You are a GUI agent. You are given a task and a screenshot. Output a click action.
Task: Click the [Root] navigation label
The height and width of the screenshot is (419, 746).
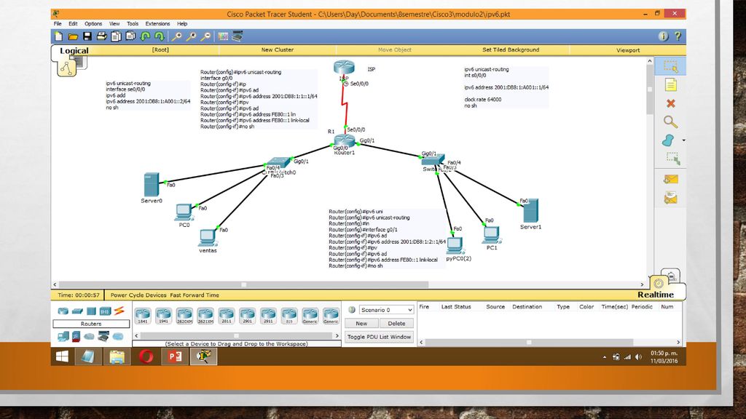(160, 50)
